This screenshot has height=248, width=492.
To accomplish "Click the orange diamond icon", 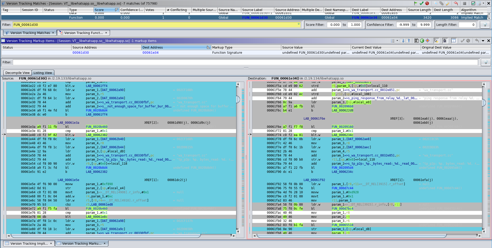I will pyautogui.click(x=428, y=41).
